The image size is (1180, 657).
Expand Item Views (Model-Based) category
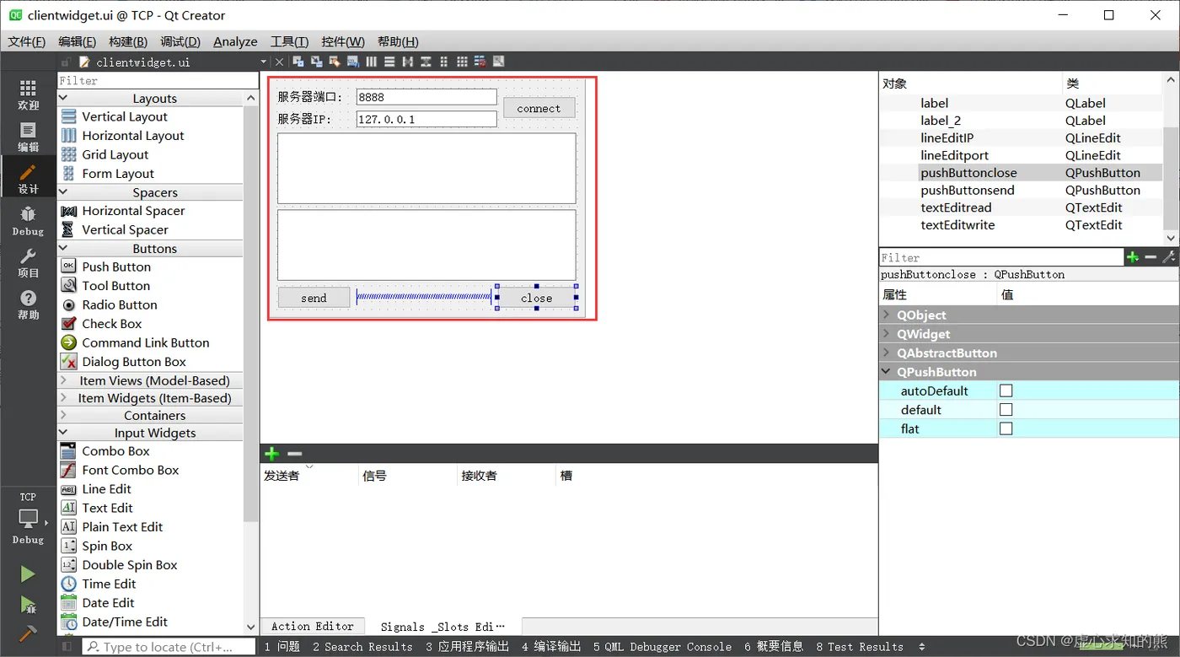tap(63, 380)
